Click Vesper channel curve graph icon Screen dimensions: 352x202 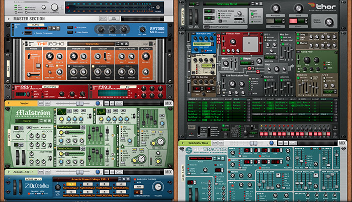click(x=119, y=104)
